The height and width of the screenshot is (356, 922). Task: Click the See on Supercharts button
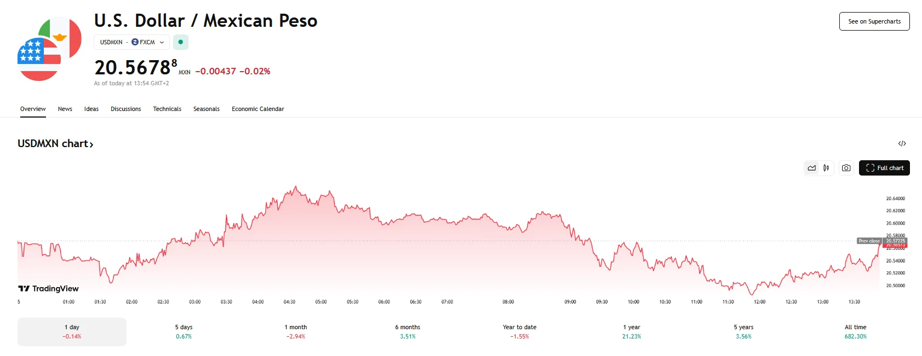[x=874, y=21]
